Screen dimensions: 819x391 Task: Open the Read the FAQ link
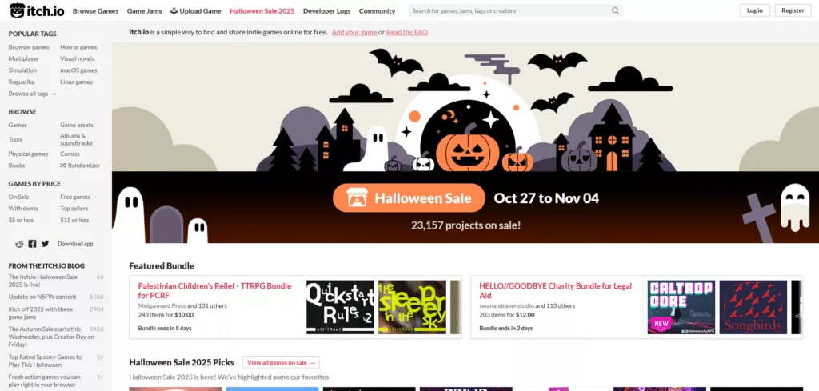(407, 32)
